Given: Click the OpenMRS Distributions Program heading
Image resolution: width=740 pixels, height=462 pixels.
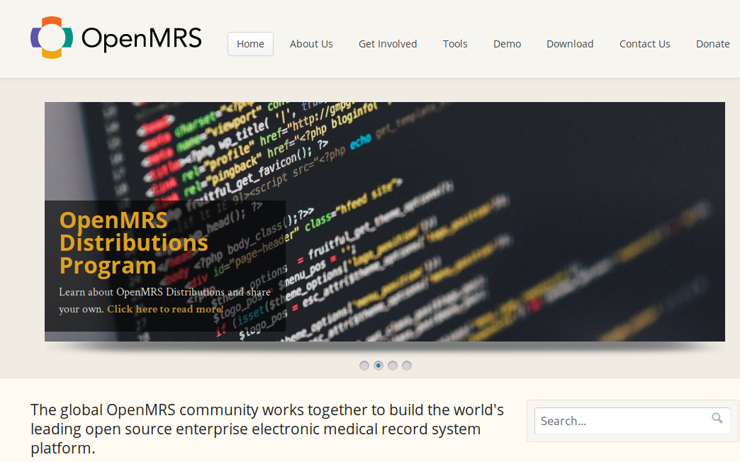Looking at the screenshot, I should (133, 243).
